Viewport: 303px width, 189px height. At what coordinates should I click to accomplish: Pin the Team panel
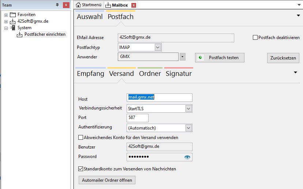point(57,5)
